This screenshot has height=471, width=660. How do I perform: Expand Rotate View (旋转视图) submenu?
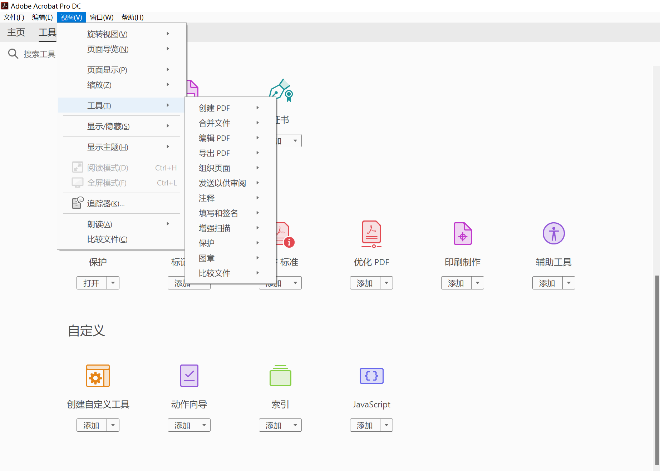coord(122,34)
